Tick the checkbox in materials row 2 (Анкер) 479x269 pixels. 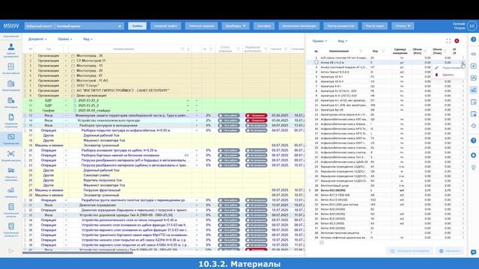(316, 62)
